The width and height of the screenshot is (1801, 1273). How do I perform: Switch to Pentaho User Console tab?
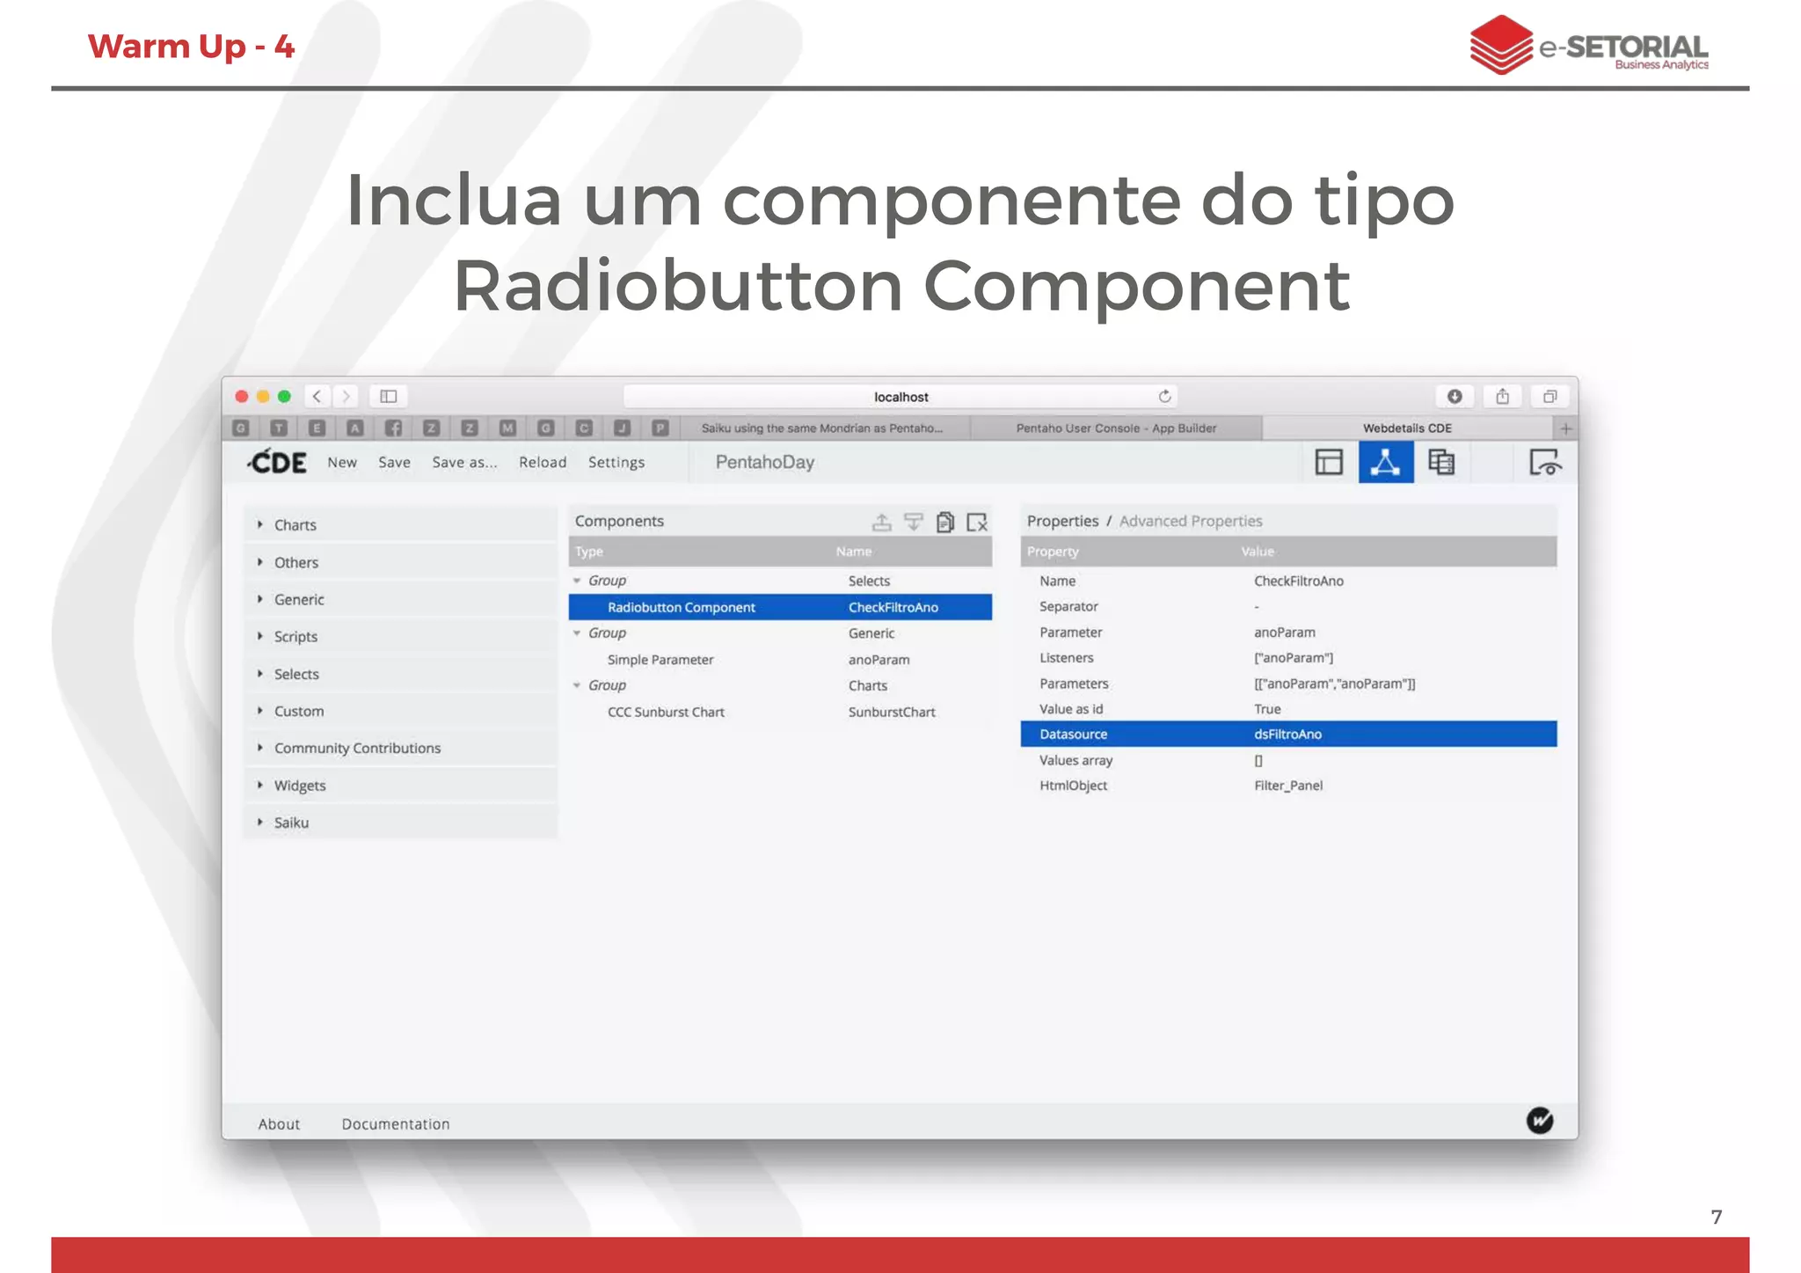pos(1116,428)
